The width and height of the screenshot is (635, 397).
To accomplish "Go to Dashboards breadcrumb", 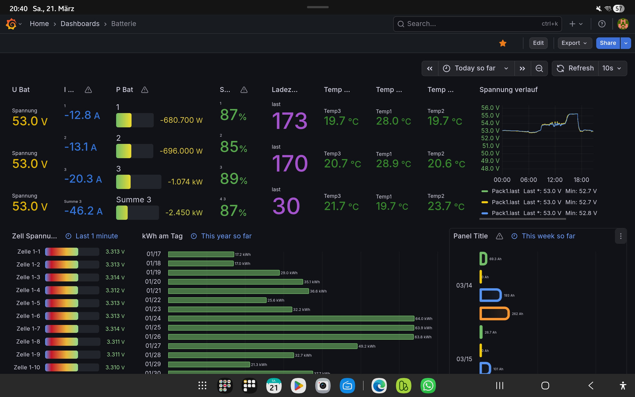I will (80, 24).
